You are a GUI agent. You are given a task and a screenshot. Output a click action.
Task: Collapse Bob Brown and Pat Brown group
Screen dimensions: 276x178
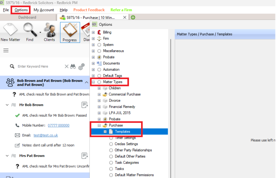coord(87,82)
